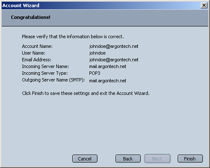Click the Email Address: label
Viewport: 210px width, 168px height.
[37, 60]
